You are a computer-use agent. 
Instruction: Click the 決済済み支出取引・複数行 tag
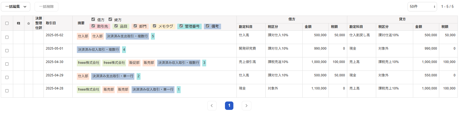[x=127, y=36]
